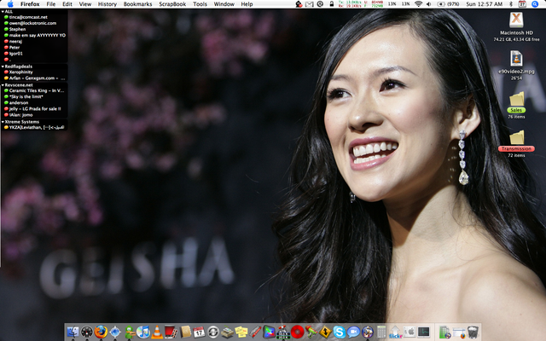Select contact owen@lockotronic.com
546x341 pixels.
tap(34, 23)
